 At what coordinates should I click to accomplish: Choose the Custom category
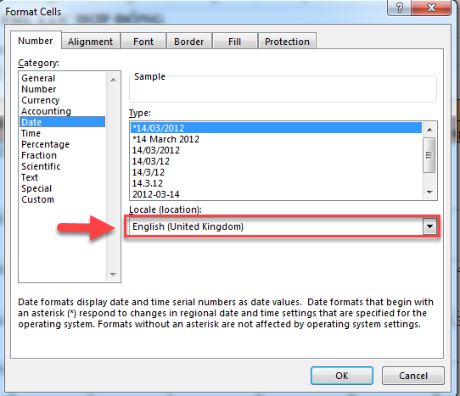coord(38,199)
